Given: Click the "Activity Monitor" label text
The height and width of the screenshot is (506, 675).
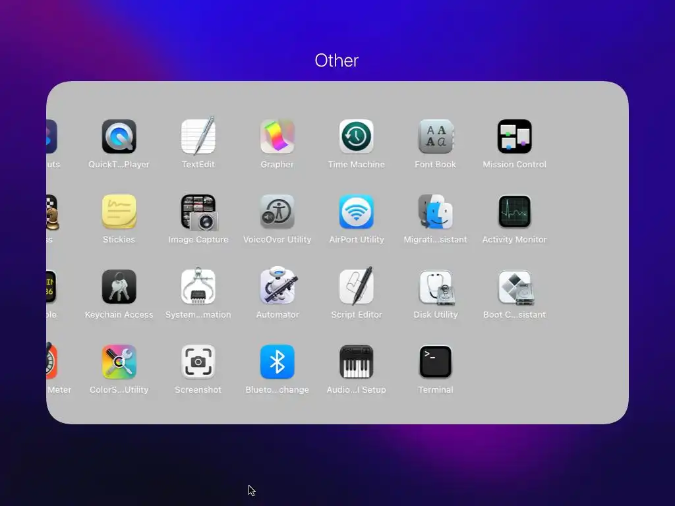Looking at the screenshot, I should [x=514, y=240].
